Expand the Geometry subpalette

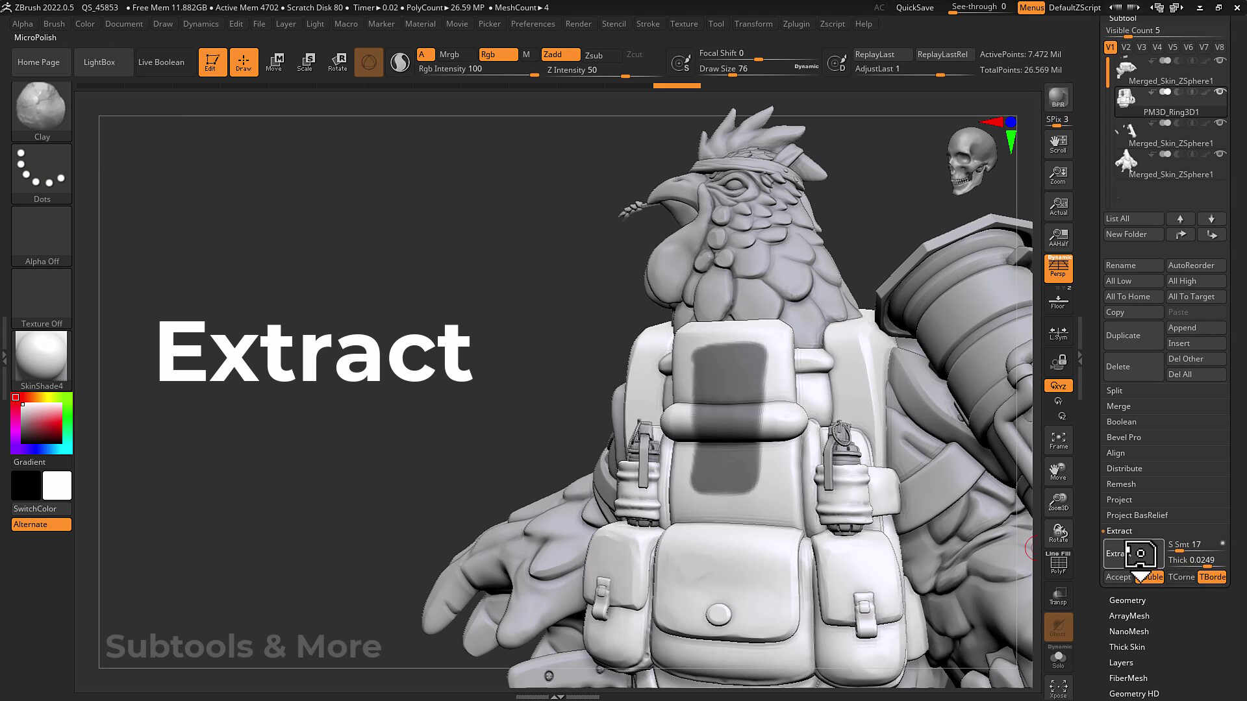(x=1127, y=600)
